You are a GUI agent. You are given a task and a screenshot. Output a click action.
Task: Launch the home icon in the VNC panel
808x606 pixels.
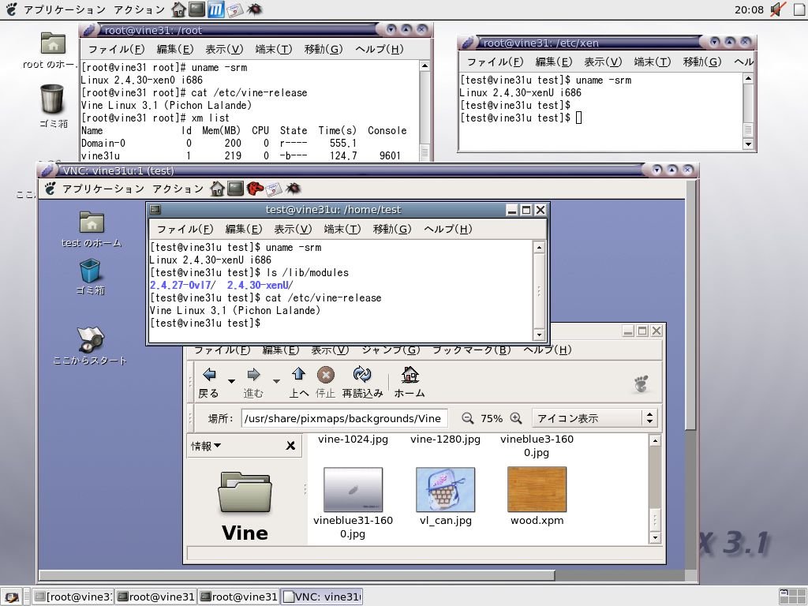coord(217,189)
